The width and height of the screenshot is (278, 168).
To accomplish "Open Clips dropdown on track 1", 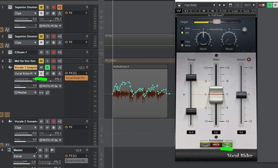I will [x=26, y=13].
